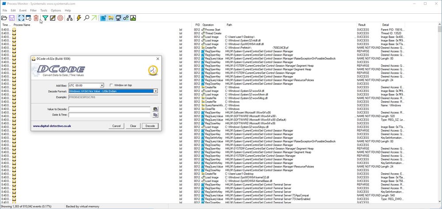Click the copy icon beside Date & Time

(155, 115)
